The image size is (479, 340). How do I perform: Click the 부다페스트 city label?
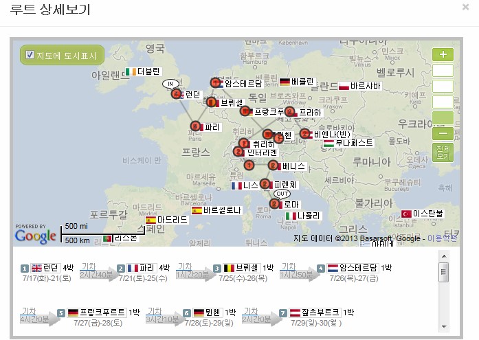(349, 143)
